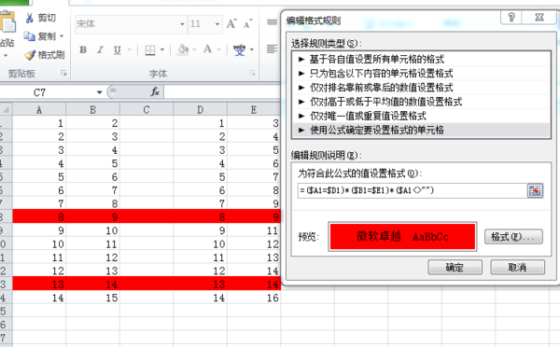Apply fill color bucket icon

pyautogui.click(x=183, y=49)
